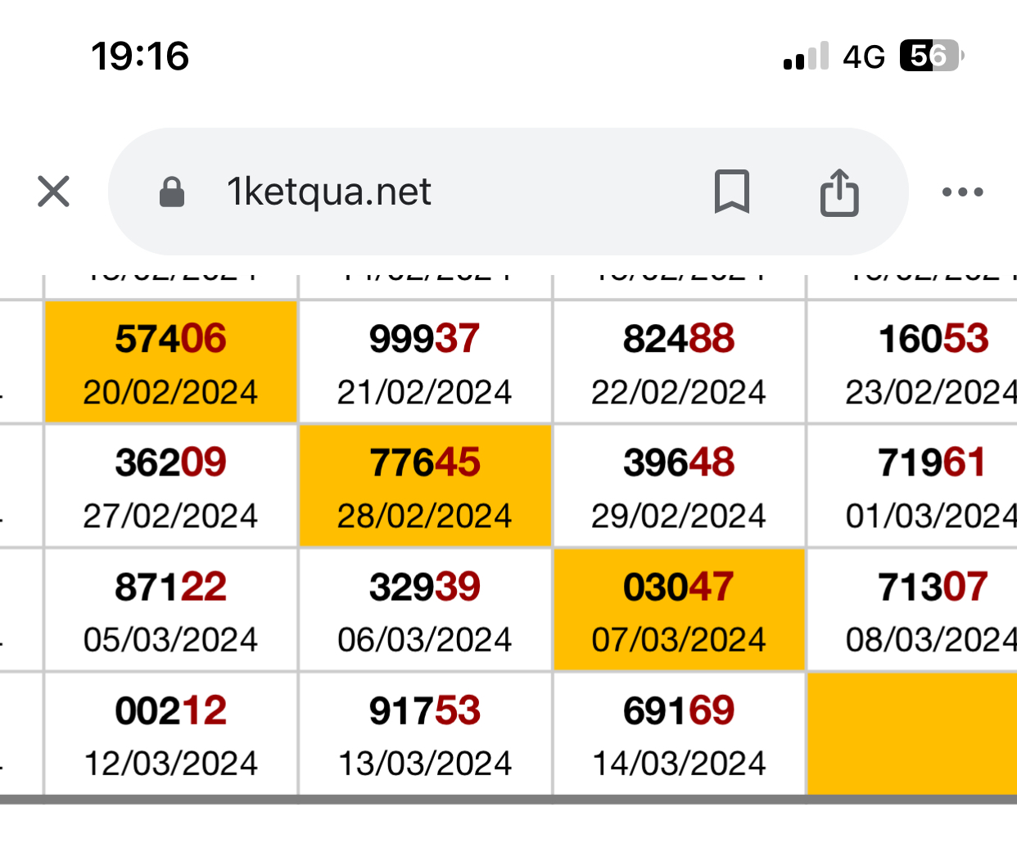Tap the 1ketqua.net address text

pos(328,192)
